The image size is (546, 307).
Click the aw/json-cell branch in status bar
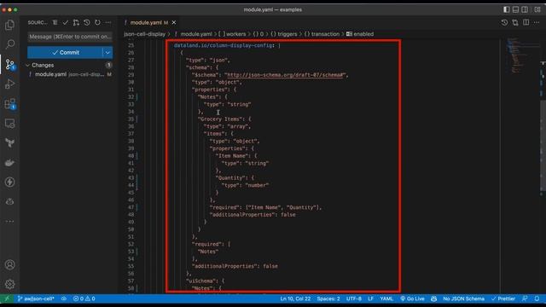point(36,298)
